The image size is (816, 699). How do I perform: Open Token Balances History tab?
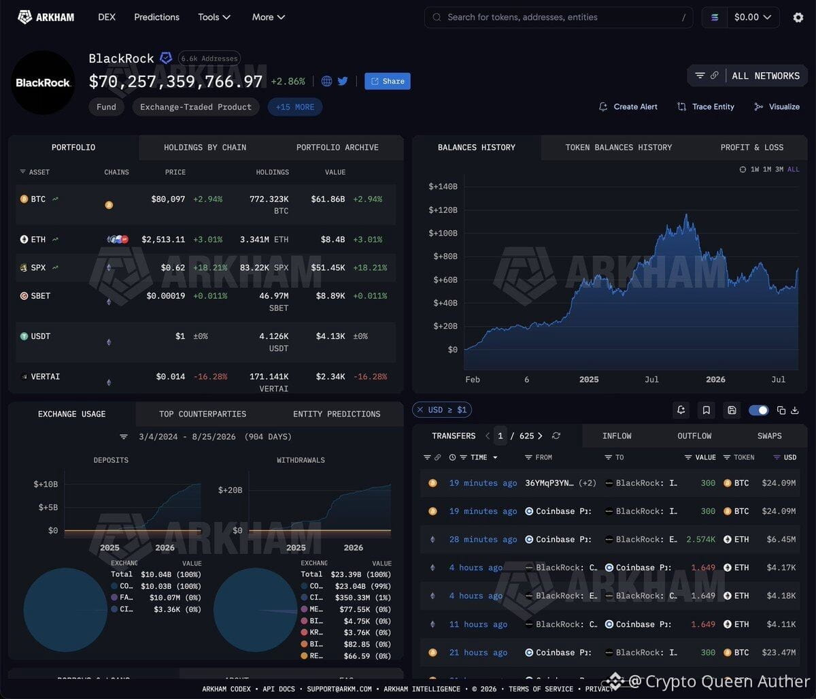pyautogui.click(x=618, y=147)
